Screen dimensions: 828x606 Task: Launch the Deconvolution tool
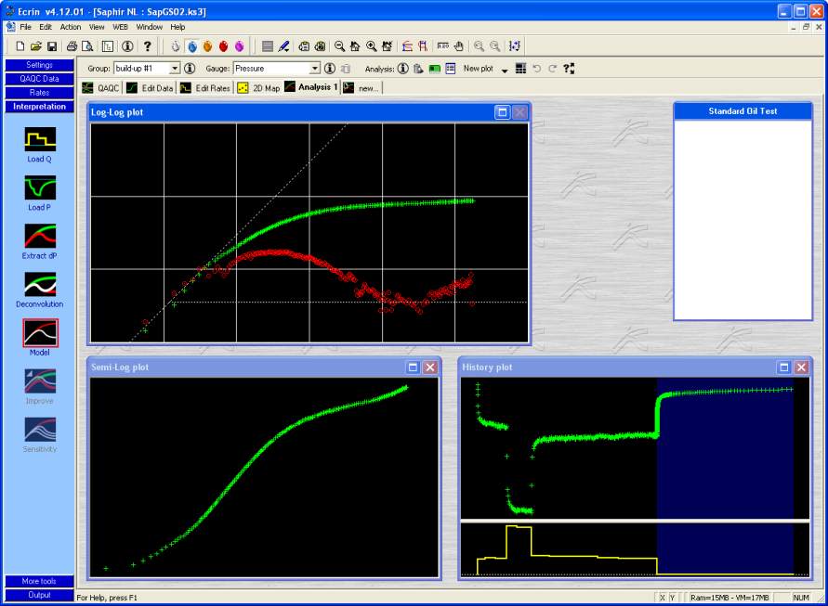coord(40,285)
